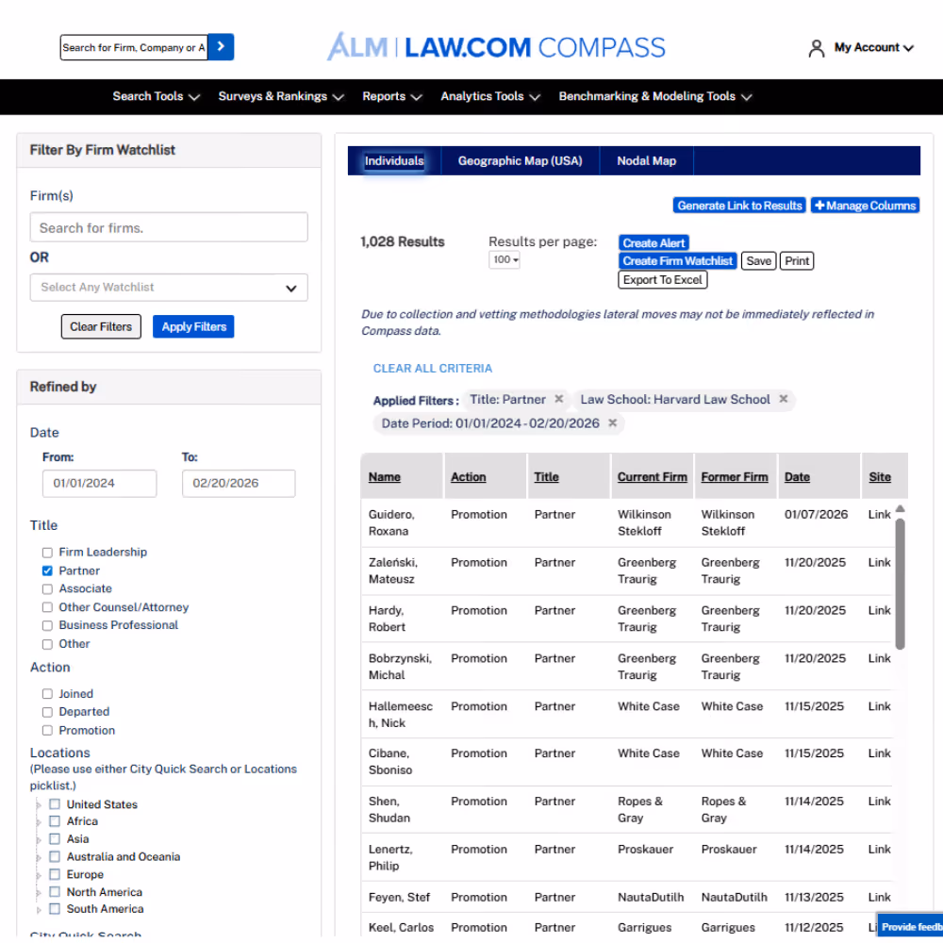Open My Account using the person icon
The image size is (943, 943).
pyautogui.click(x=816, y=47)
